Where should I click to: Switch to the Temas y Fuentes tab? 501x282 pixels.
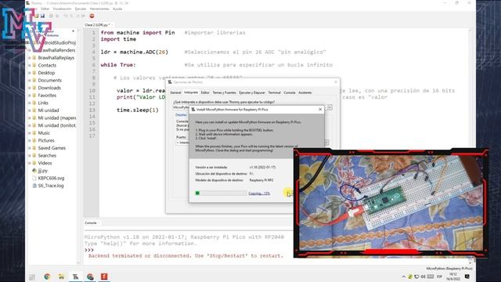pyautogui.click(x=224, y=92)
